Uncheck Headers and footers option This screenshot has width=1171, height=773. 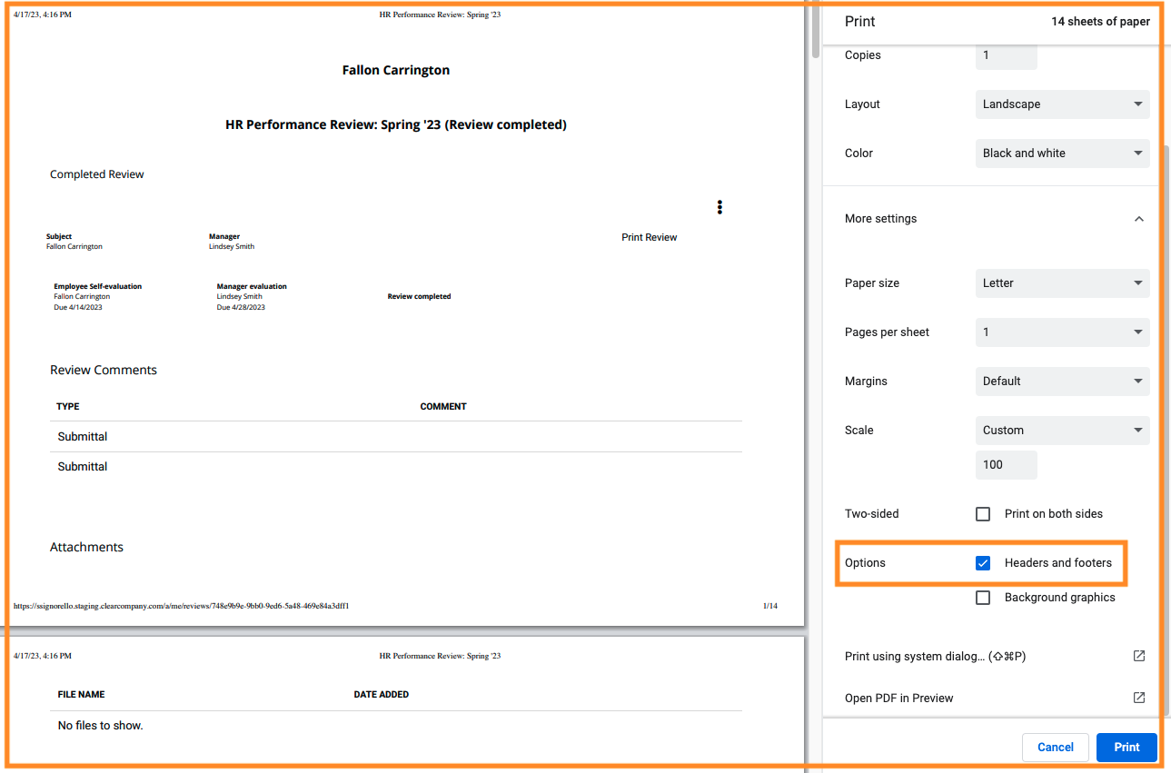(983, 563)
